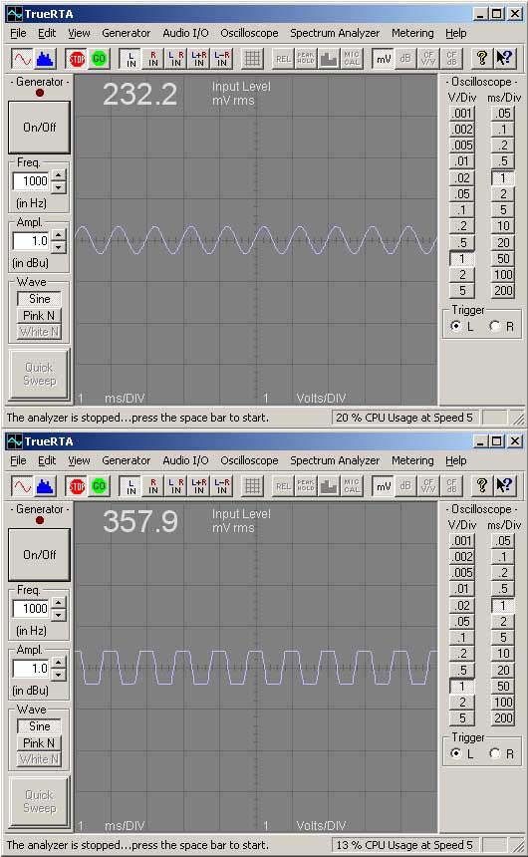Select Pink N wave in top window
The width and height of the screenshot is (528, 857).
pyautogui.click(x=39, y=315)
